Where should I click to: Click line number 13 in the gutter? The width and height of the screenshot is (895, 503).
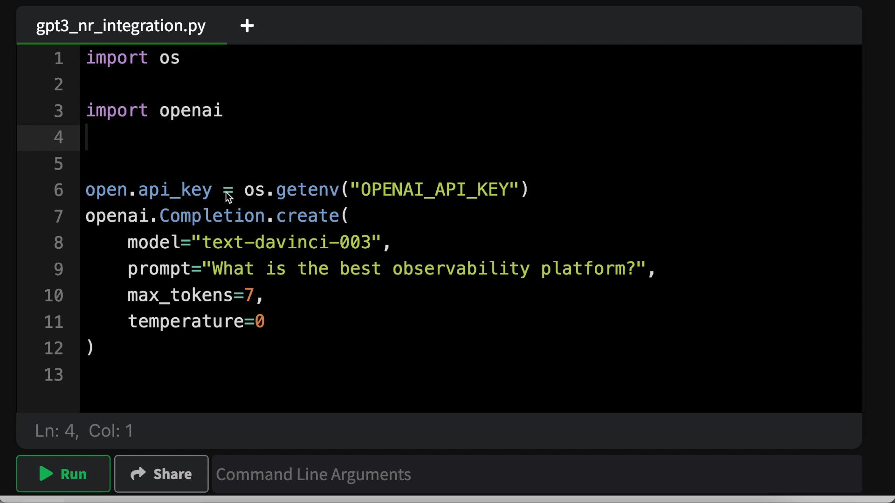pos(54,374)
